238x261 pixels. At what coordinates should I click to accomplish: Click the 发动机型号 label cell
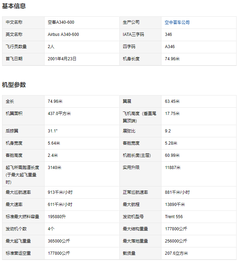(x=140, y=216)
